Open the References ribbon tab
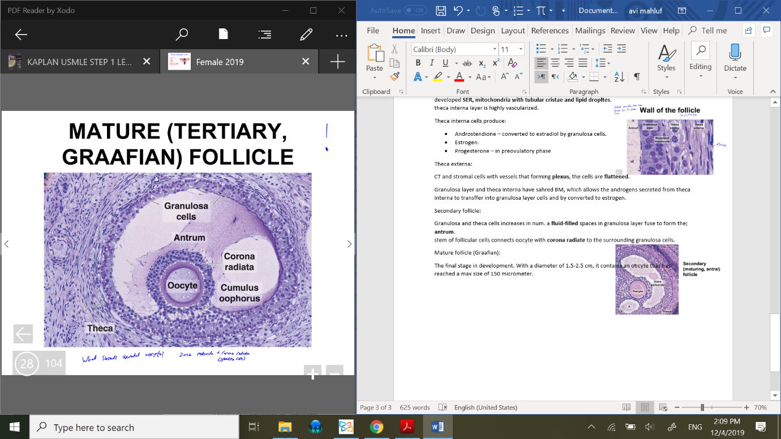The image size is (781, 439). click(550, 31)
